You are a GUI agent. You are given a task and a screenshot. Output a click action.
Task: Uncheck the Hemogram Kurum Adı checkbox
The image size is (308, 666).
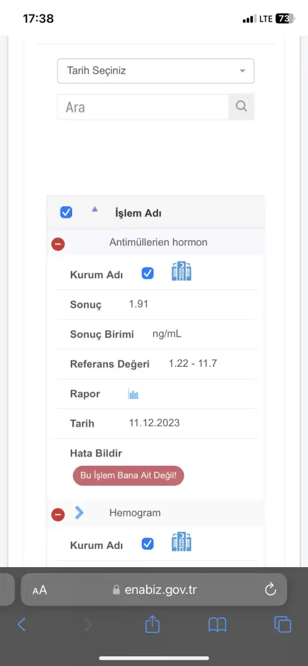(148, 544)
